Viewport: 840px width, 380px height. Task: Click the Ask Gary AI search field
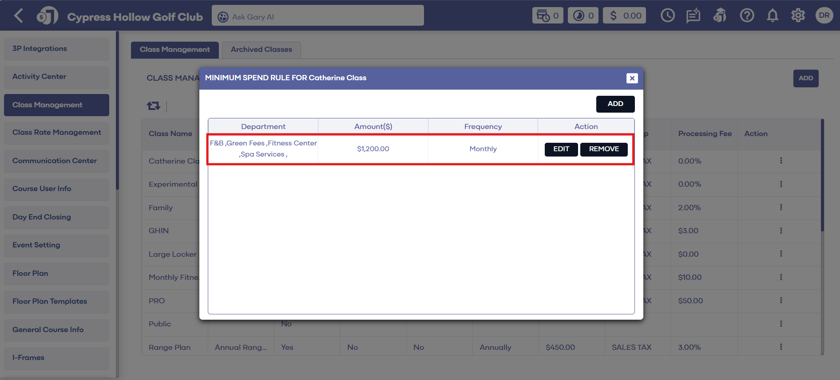pos(317,16)
